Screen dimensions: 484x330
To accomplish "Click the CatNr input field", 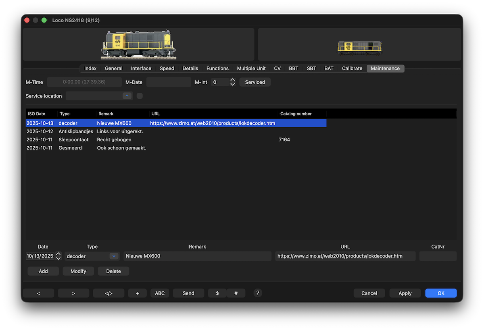I will [438, 256].
